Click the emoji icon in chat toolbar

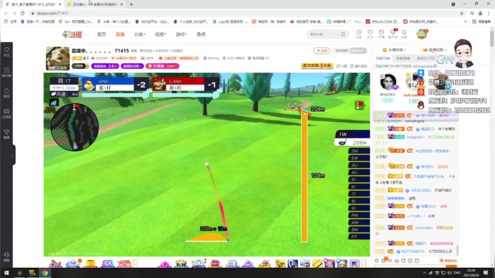[x=377, y=261]
